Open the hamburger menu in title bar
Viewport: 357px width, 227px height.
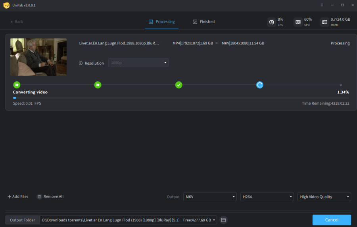321,5
